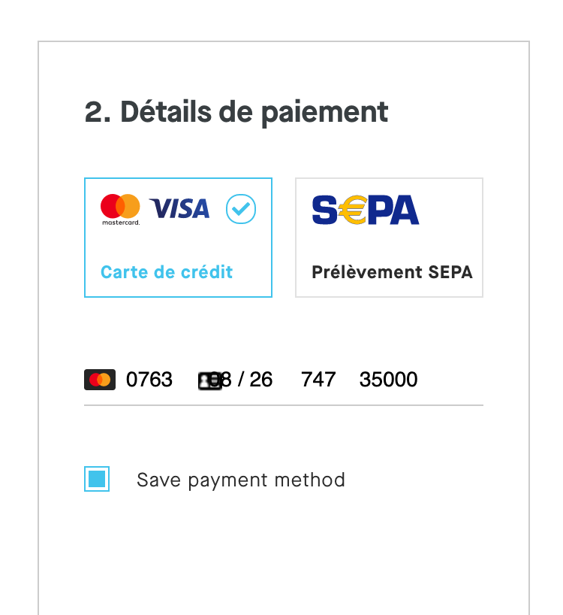Click the small Mastercard brand icon in the card field
Screen dimensions: 563x615
pyautogui.click(x=100, y=380)
